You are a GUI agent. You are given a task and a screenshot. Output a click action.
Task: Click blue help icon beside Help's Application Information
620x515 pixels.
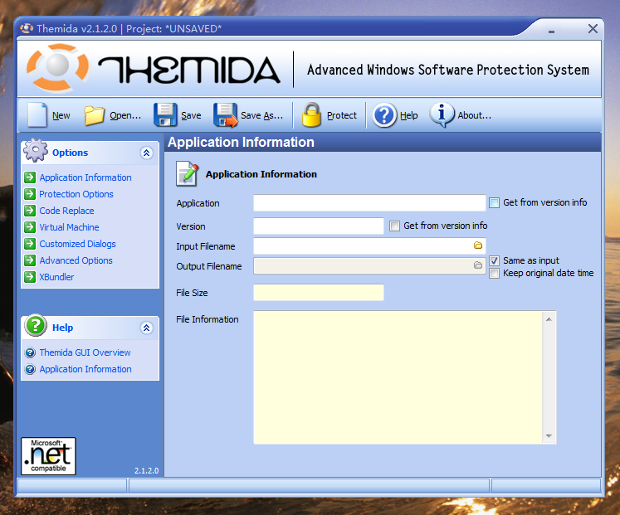coord(30,369)
